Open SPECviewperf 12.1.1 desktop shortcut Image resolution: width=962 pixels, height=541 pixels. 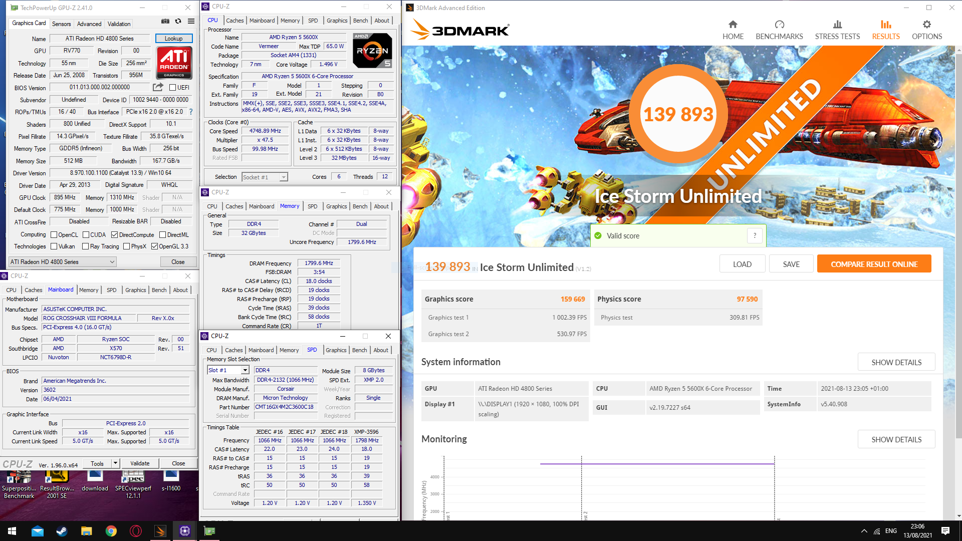tap(133, 484)
